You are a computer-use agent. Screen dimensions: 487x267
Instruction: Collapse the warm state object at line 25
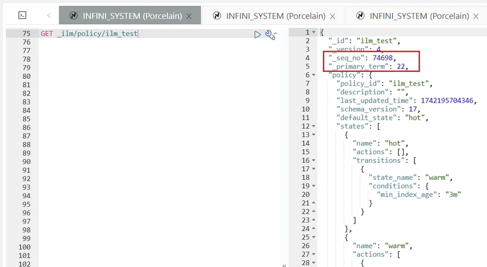pos(314,237)
